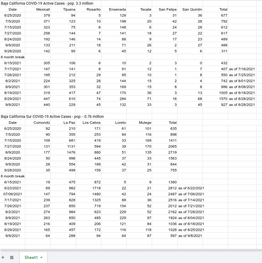Viewport: 262px width, 263px height.
Task: Click the horizontal scrollbar above the sheet tabs
Action: pyautogui.click(x=131, y=250)
